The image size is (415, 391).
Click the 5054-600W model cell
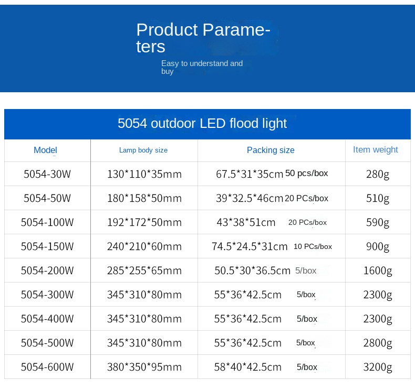[47, 367]
